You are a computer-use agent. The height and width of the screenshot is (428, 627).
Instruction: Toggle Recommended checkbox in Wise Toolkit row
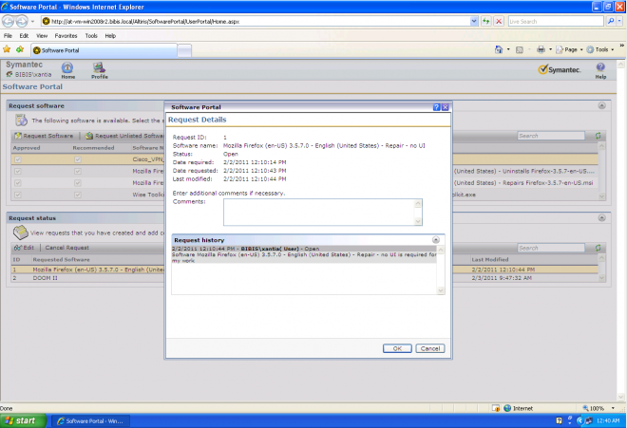click(78, 195)
